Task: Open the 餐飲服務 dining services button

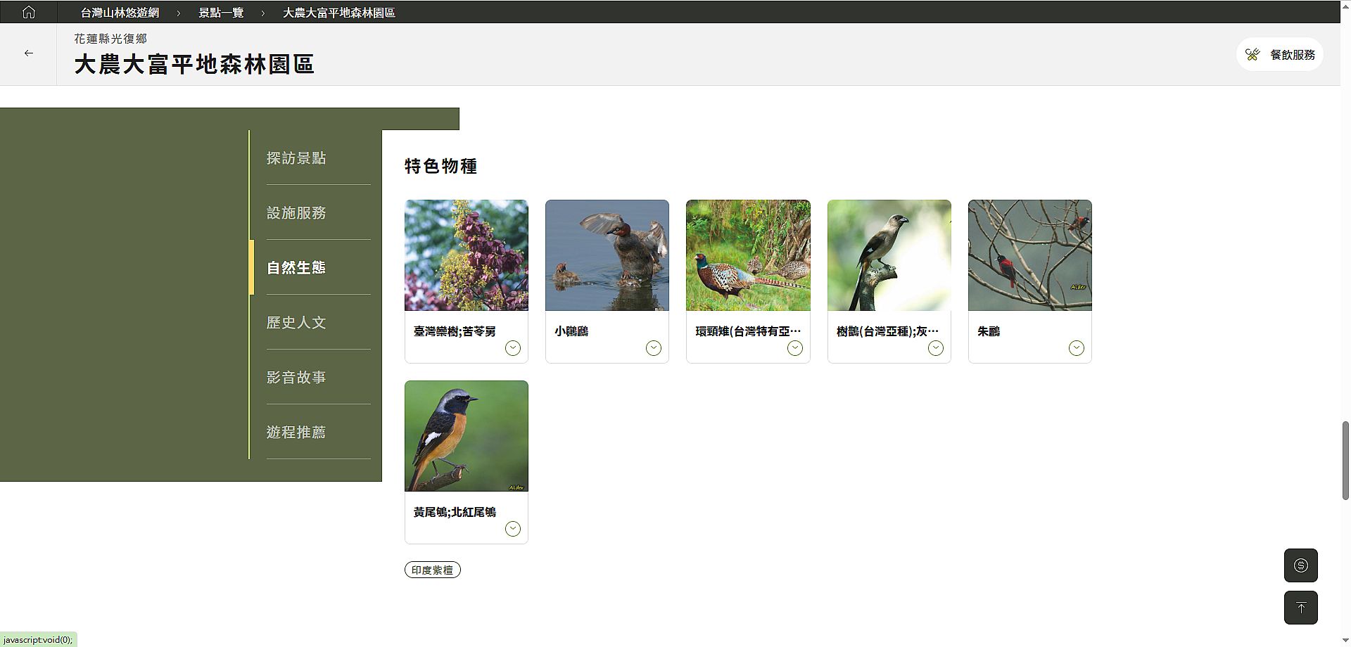Action: (1280, 55)
